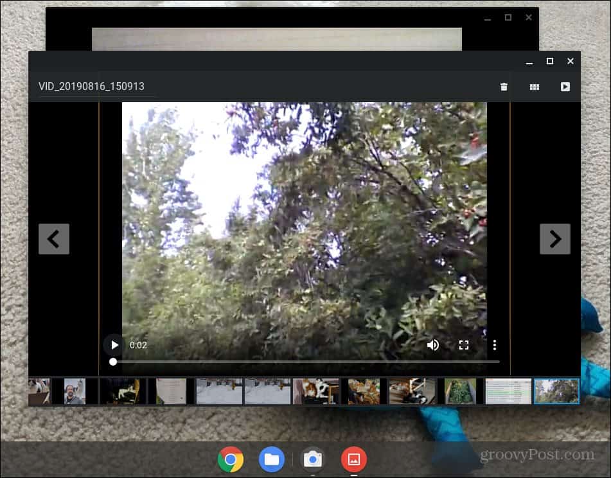Open the Files app from the shelf
The image size is (611, 478).
pyautogui.click(x=272, y=459)
